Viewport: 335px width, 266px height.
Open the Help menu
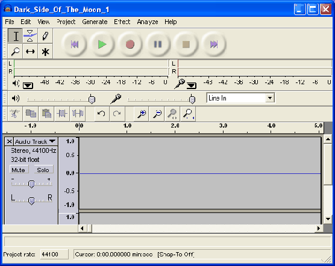pos(171,22)
